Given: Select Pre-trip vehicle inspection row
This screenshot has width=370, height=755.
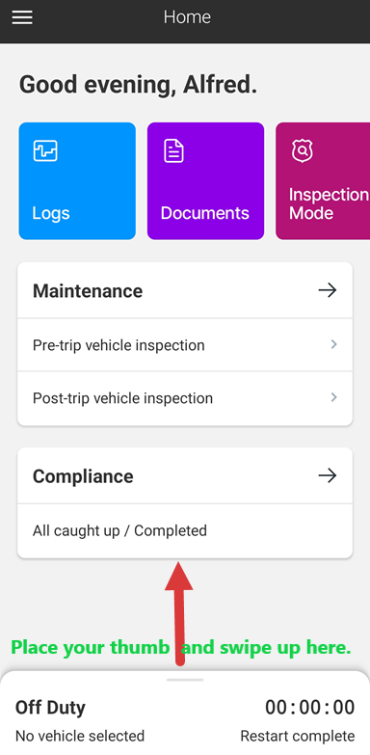Looking at the screenshot, I should pos(185,345).
